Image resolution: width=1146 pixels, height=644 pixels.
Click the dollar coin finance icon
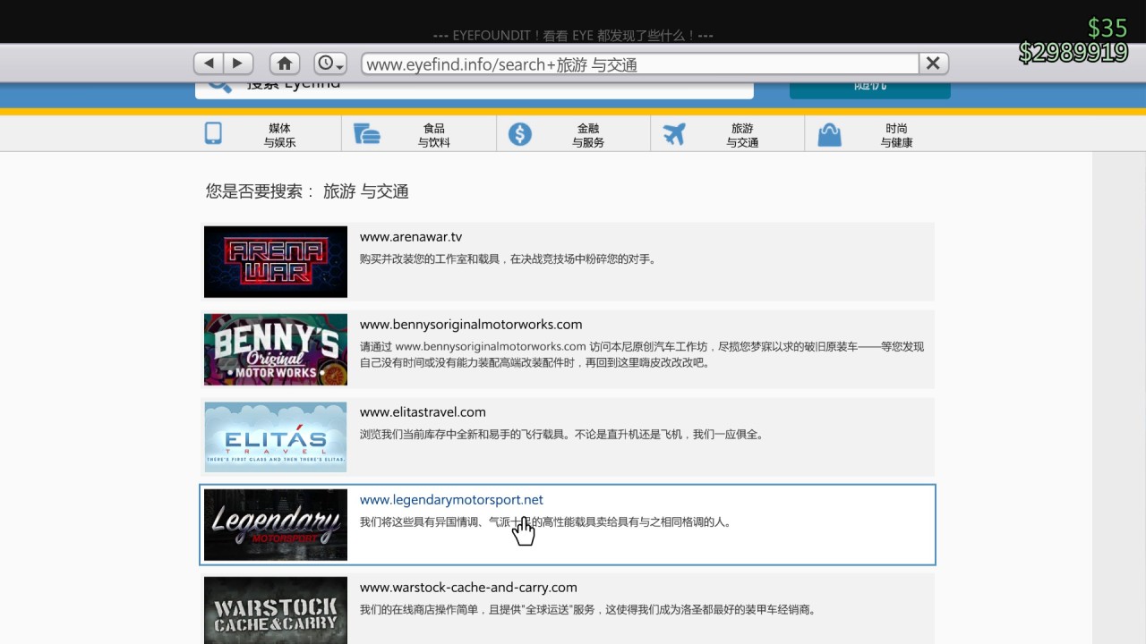pyautogui.click(x=520, y=134)
